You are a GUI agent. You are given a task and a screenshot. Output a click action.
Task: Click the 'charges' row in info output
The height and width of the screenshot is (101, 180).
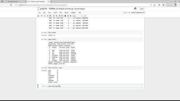click(62, 60)
